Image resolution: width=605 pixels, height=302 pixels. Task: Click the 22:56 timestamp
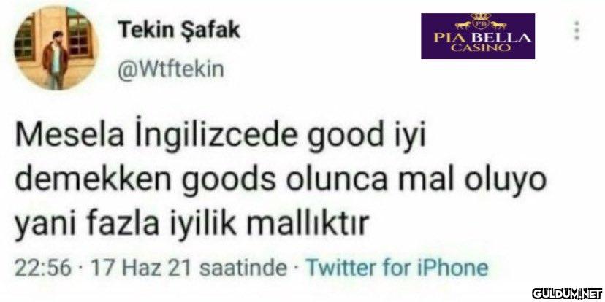click(43, 268)
